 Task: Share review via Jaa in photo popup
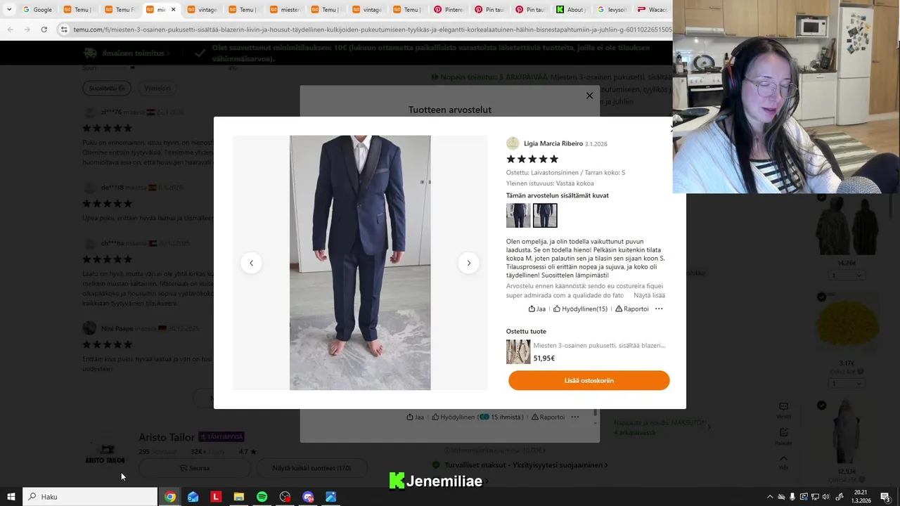click(537, 309)
